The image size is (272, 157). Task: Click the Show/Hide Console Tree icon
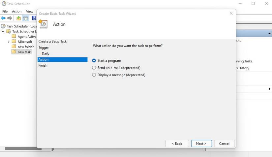point(25,18)
